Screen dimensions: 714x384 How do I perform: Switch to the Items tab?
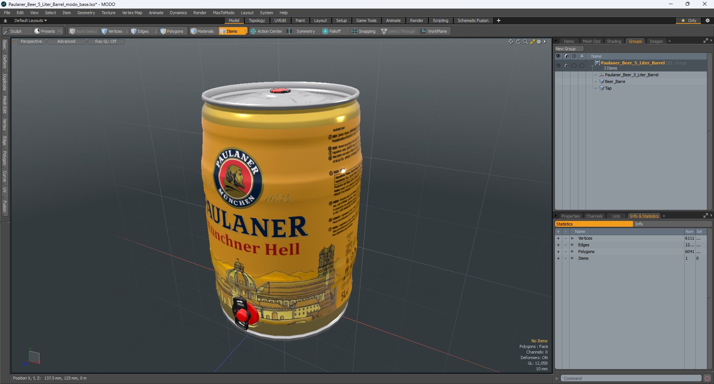(569, 41)
